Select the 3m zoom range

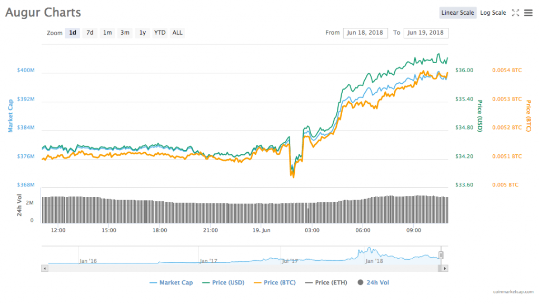point(125,33)
